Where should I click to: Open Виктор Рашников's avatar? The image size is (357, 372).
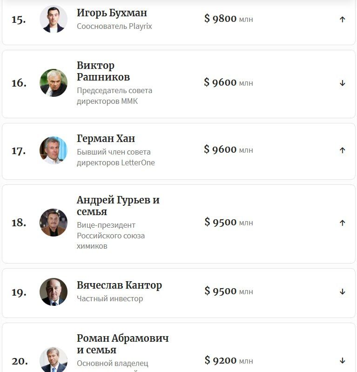pos(54,83)
